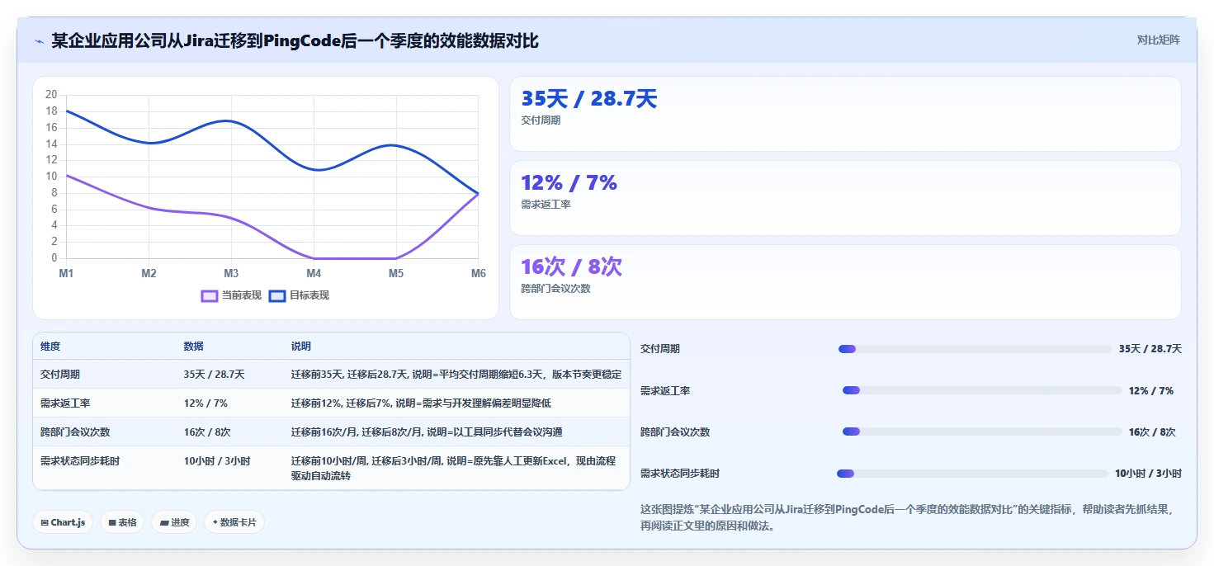Viewport: 1214px width, 566px height.
Task: Select the 需求返工率 progress bar
Action: pyautogui.click(x=982, y=390)
